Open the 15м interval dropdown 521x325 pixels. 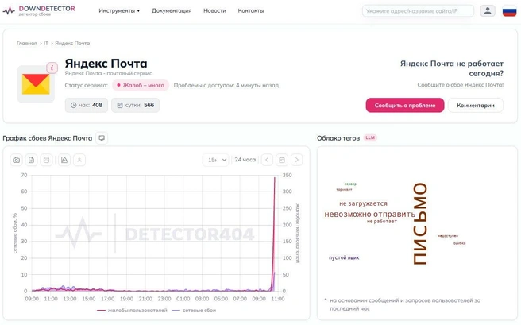pyautogui.click(x=216, y=161)
